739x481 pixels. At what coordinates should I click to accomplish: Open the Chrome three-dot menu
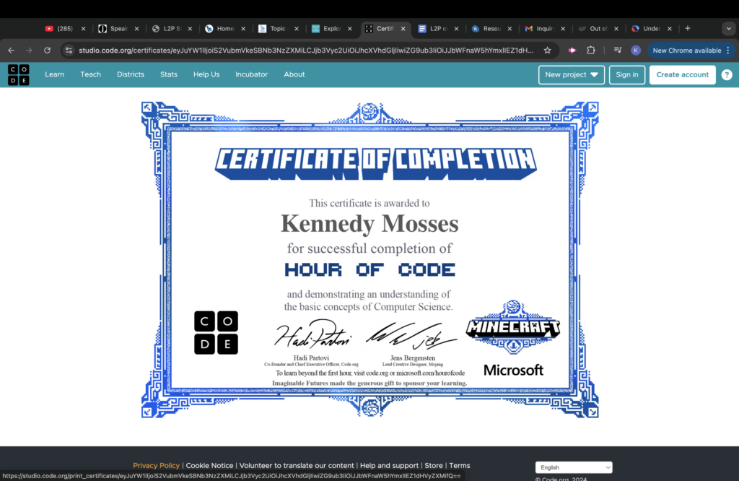(x=728, y=51)
